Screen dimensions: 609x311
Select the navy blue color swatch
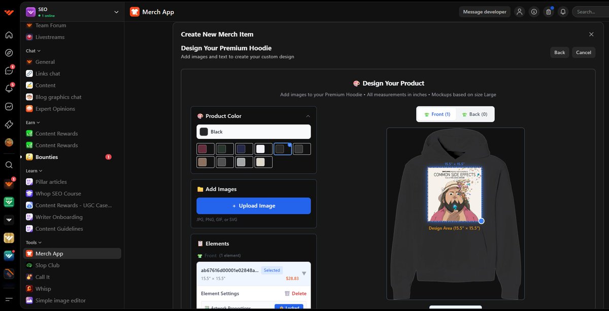244,149
